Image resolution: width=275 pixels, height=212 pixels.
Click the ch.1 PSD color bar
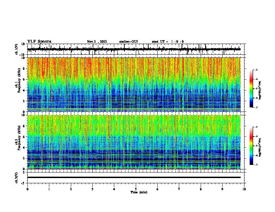[251, 89]
